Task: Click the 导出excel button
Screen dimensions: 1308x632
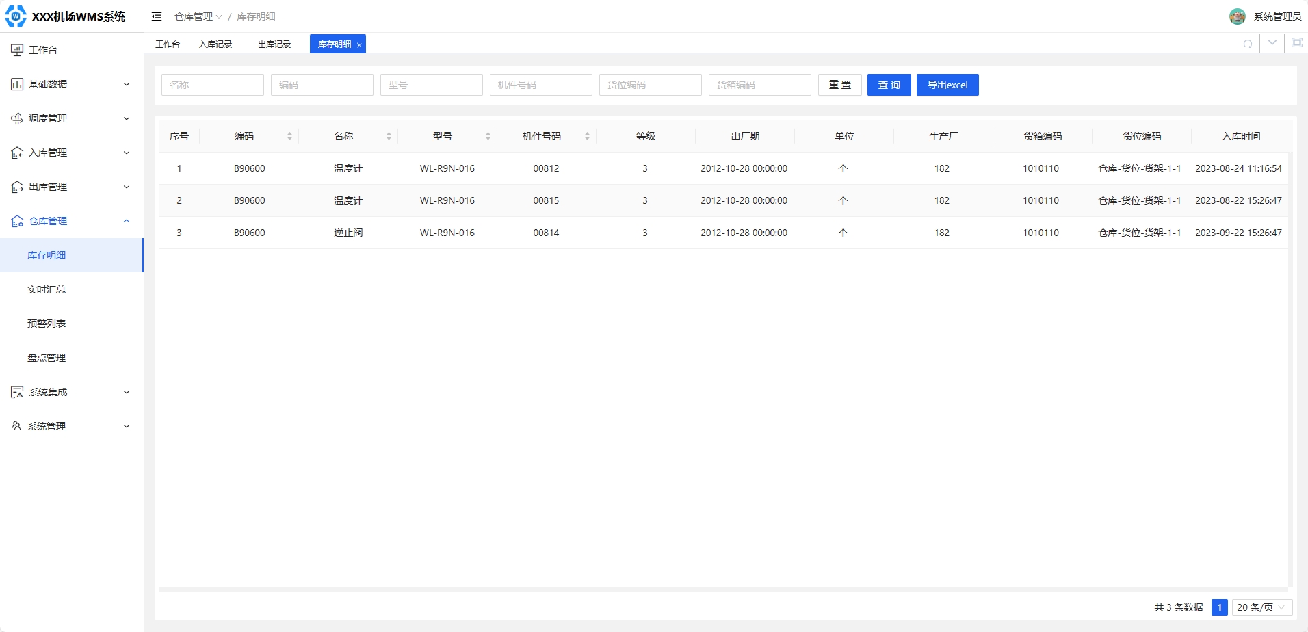Action: tap(947, 85)
